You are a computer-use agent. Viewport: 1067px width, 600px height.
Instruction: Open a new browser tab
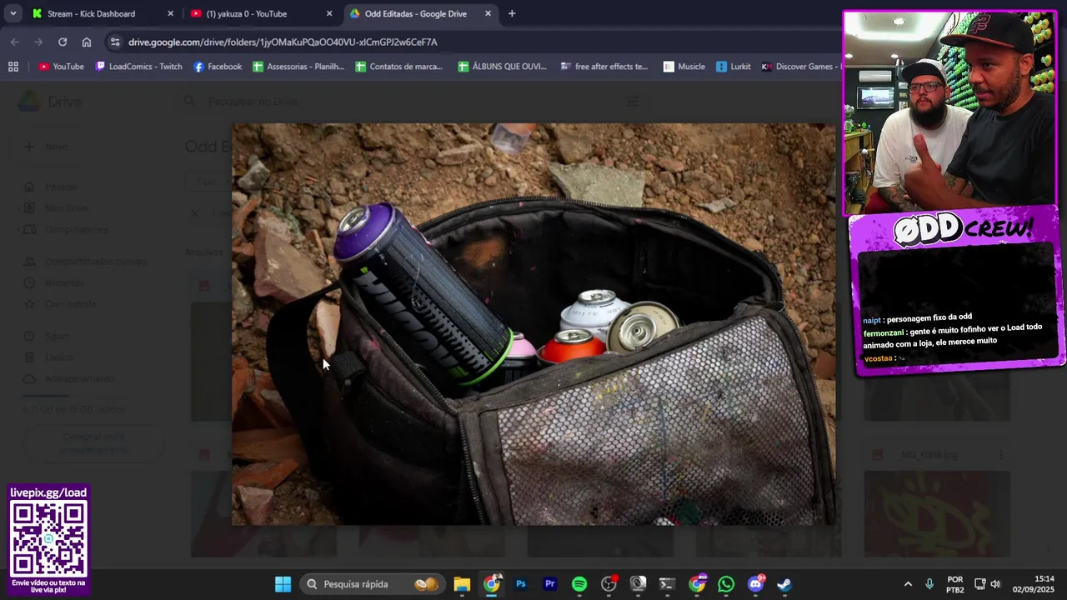(x=512, y=13)
